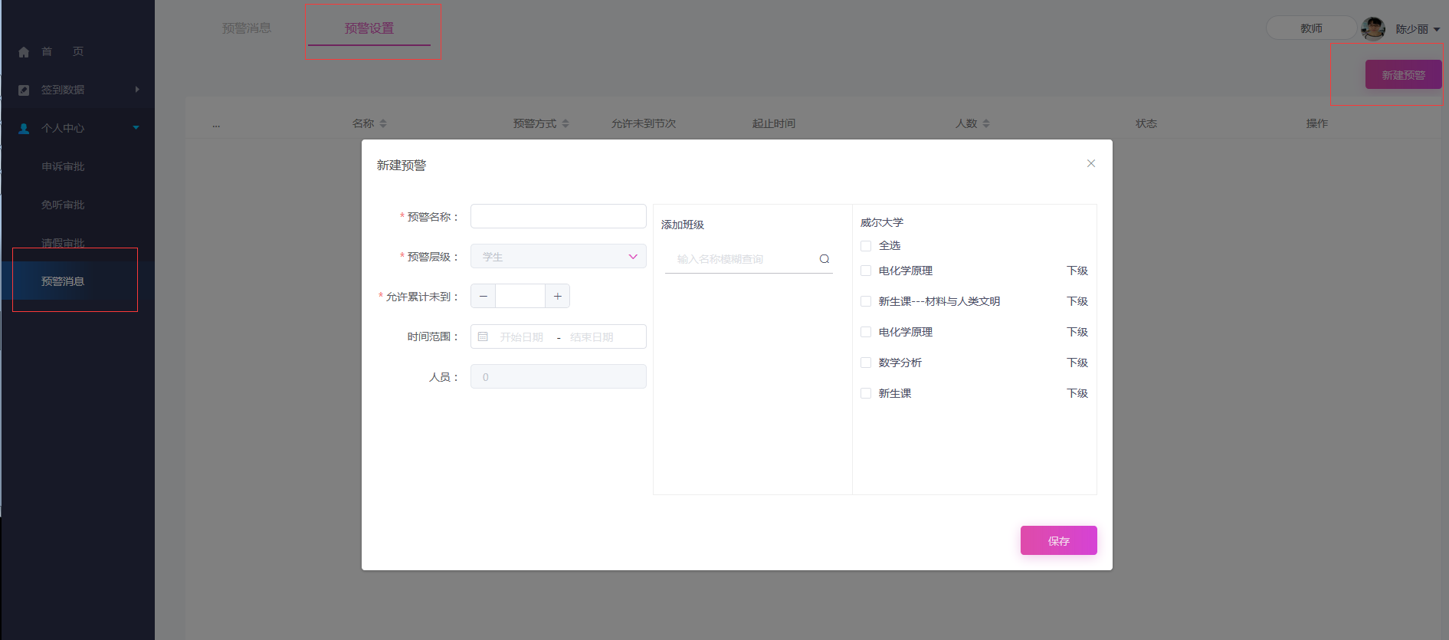This screenshot has width=1449, height=640.
Task: Close the 新建预警 dialog with the X icon
Action: click(1091, 163)
